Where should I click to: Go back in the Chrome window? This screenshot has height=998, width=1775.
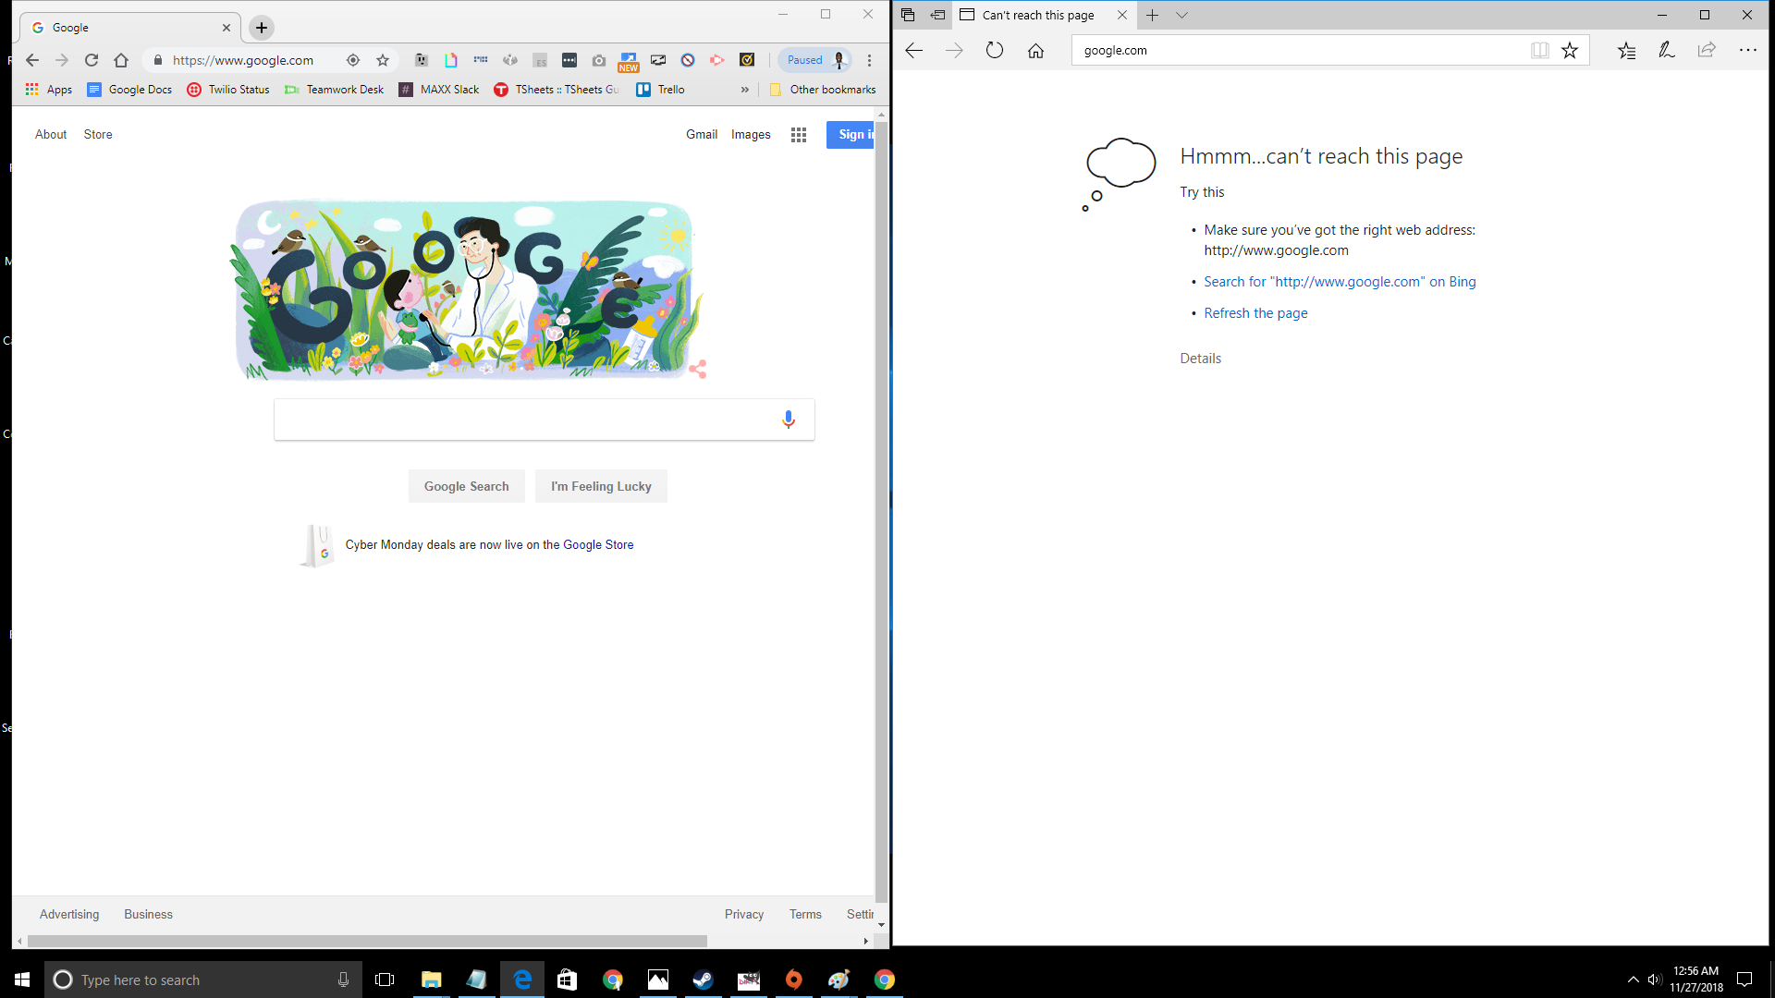coord(32,60)
